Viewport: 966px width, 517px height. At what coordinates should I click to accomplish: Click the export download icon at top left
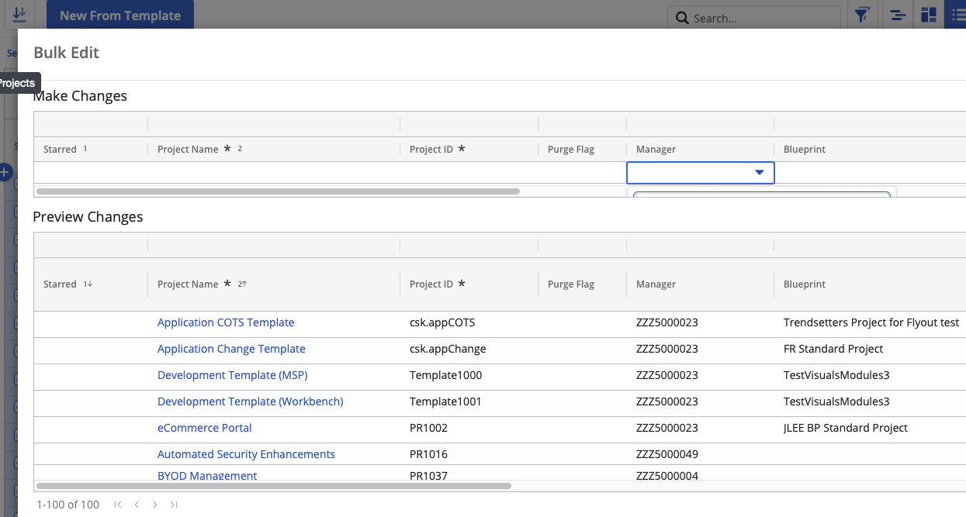click(19, 15)
